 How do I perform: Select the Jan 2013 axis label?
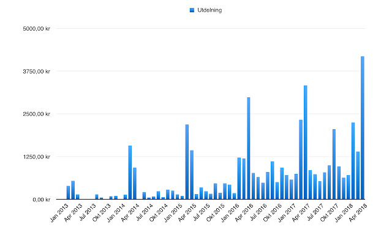pos(59,212)
